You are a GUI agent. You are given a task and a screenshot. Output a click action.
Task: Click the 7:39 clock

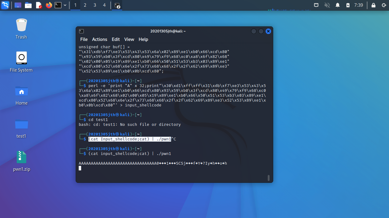[359, 5]
